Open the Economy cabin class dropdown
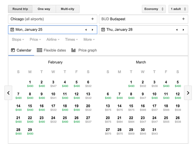This screenshot has height=144, width=194. [x=154, y=9]
